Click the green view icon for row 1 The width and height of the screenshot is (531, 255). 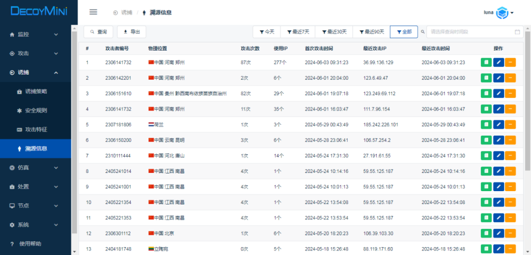[486, 62]
